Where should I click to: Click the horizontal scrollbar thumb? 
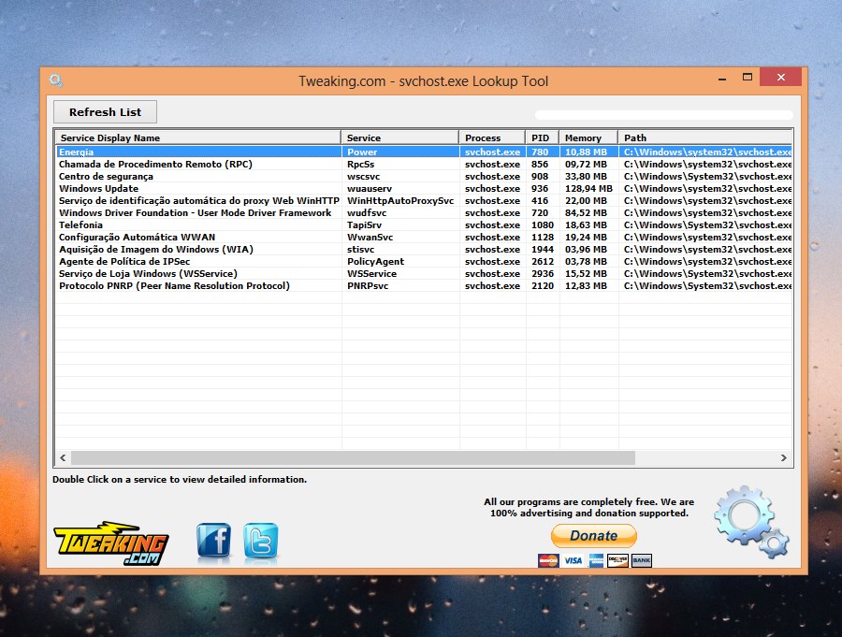[x=353, y=457]
